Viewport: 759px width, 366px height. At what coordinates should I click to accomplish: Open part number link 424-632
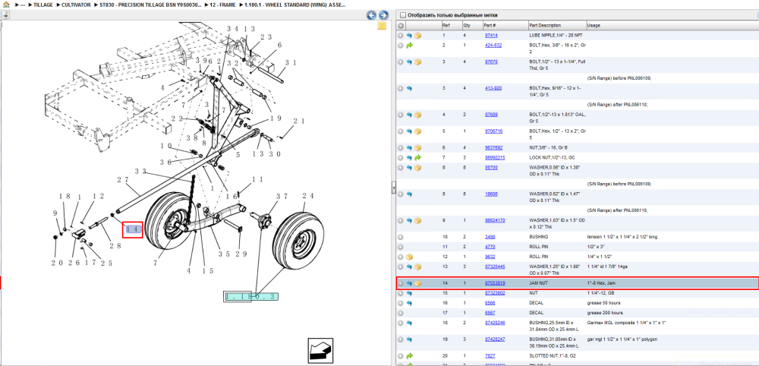click(x=493, y=45)
